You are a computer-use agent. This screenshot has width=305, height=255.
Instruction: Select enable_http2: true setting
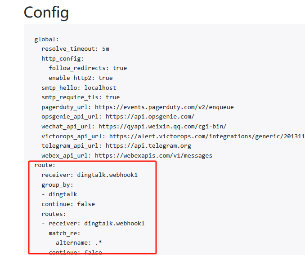pos(81,78)
